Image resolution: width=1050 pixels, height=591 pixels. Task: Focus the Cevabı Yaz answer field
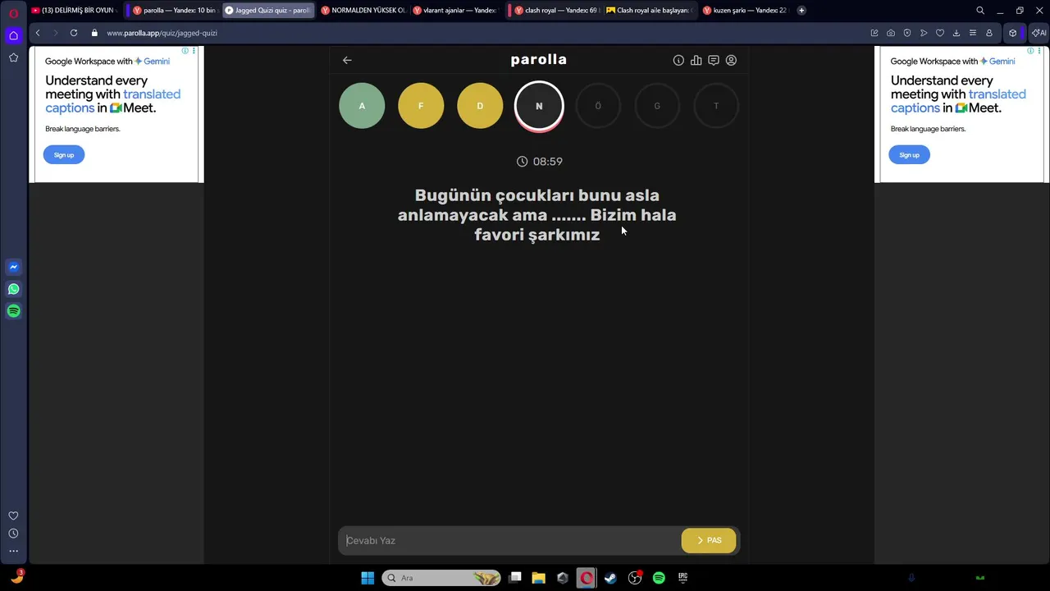pyautogui.click(x=509, y=540)
